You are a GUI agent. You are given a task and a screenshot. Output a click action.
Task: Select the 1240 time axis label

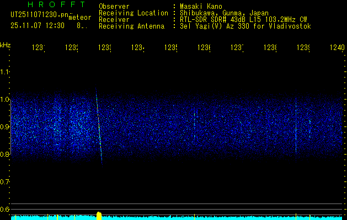[x=336, y=48]
